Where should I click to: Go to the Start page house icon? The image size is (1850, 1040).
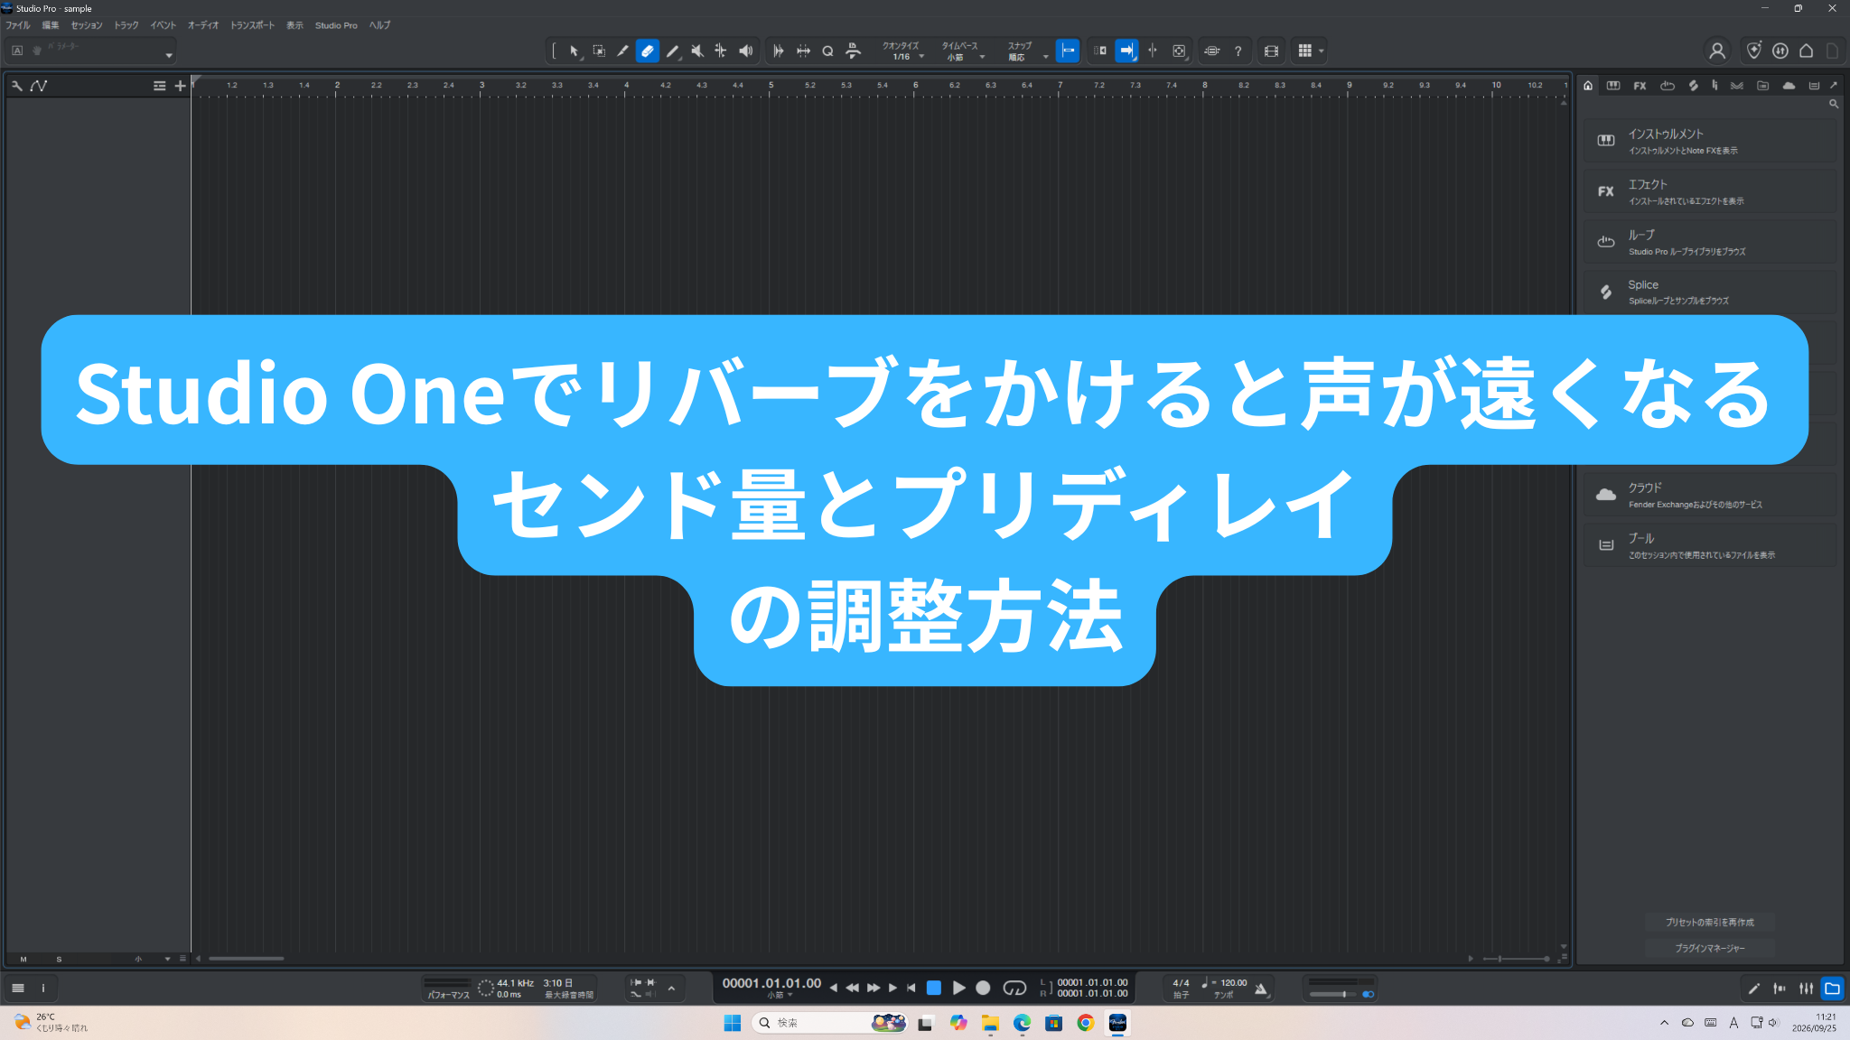point(1806,51)
